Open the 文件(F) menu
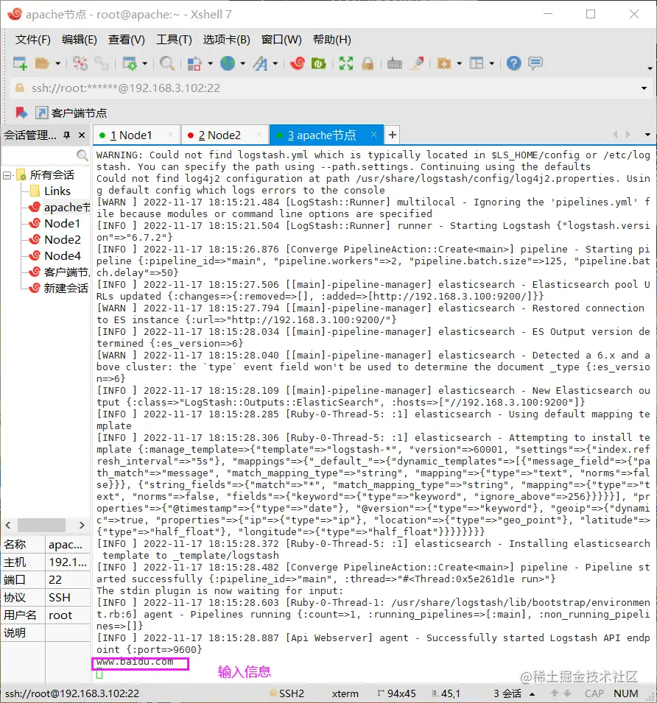Image resolution: width=657 pixels, height=703 pixels. tap(32, 40)
